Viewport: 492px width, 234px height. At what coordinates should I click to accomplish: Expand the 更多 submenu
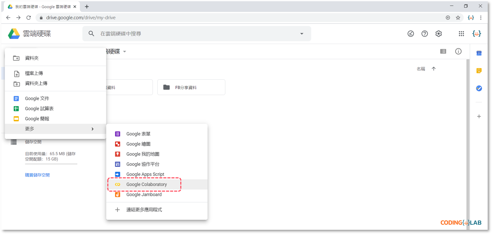55,129
